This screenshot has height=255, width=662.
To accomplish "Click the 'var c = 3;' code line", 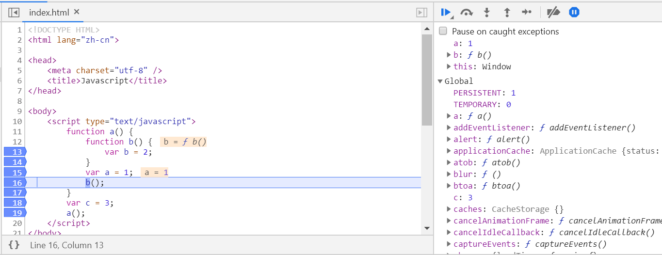I will [x=90, y=203].
